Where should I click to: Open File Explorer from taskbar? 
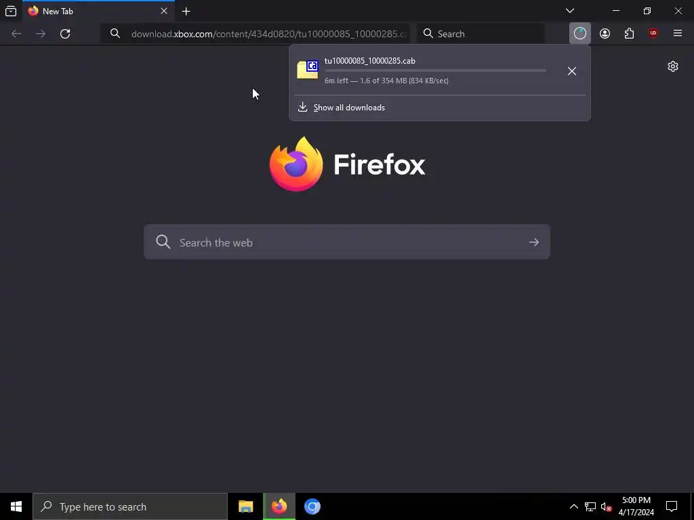coord(245,506)
